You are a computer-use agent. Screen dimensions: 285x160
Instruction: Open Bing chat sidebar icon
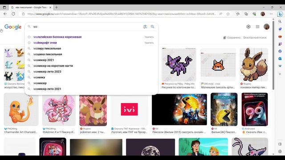[280, 14]
